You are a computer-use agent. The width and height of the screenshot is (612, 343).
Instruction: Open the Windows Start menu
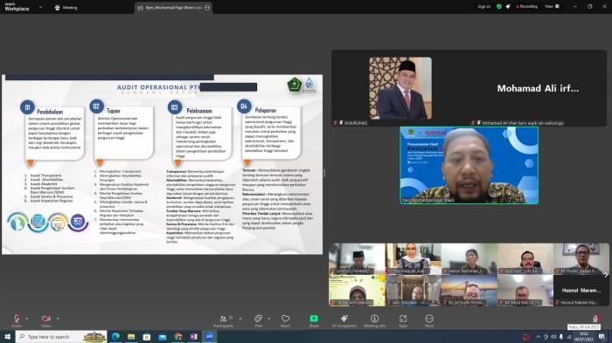click(7, 336)
